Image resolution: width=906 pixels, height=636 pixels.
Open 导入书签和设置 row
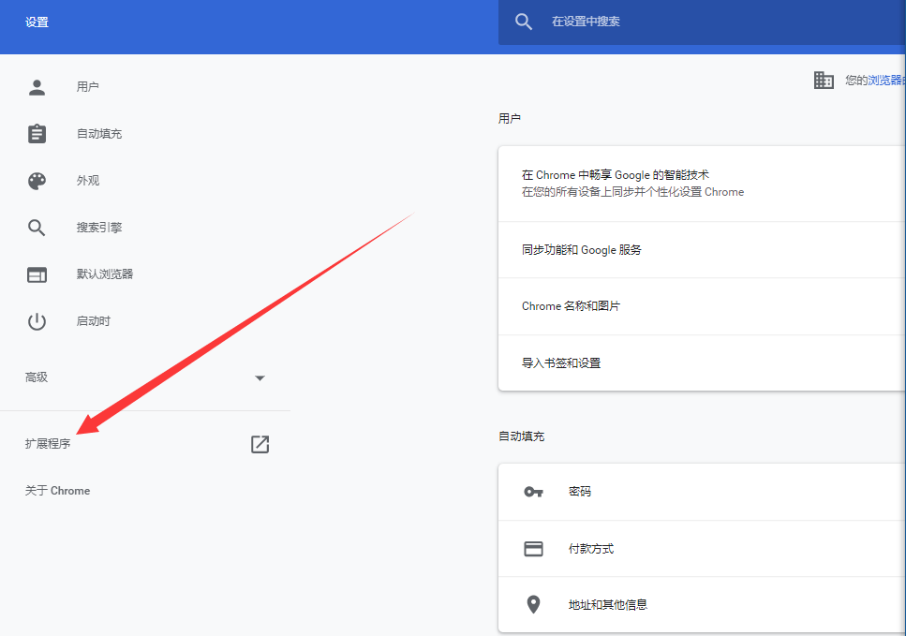click(x=702, y=362)
